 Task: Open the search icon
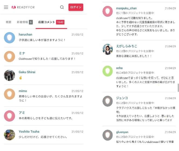coord(62,7)
